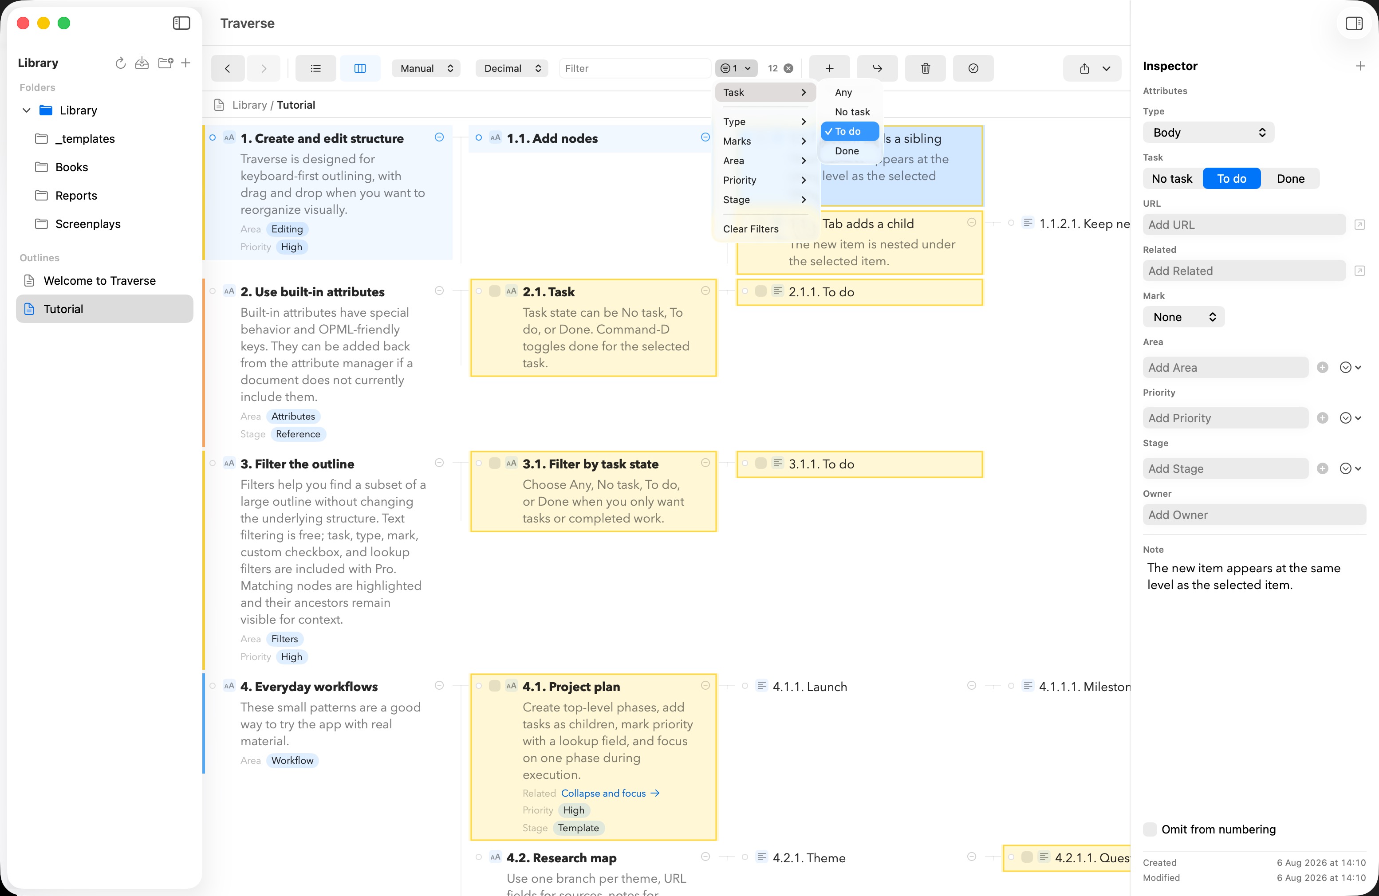Open the filter options dropdown button
1379x896 pixels.
pos(736,68)
